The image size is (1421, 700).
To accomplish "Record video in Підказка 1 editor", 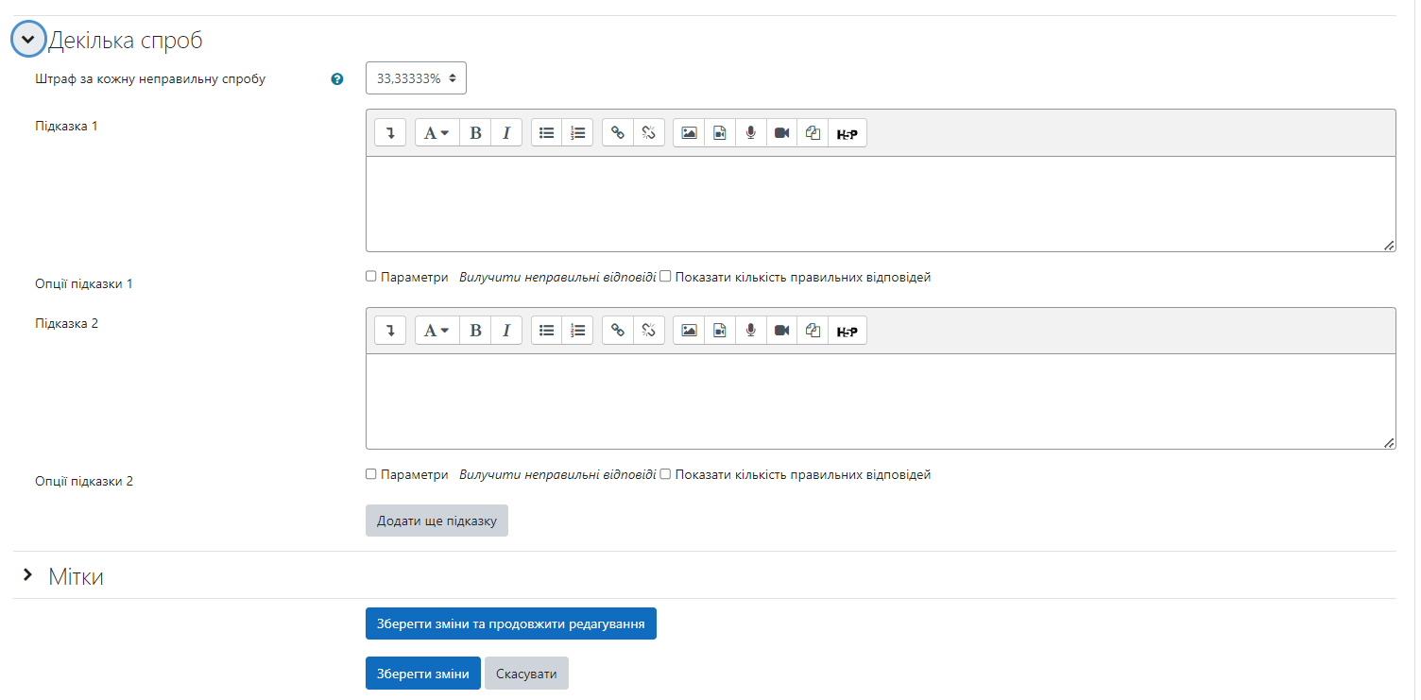I will point(781,133).
